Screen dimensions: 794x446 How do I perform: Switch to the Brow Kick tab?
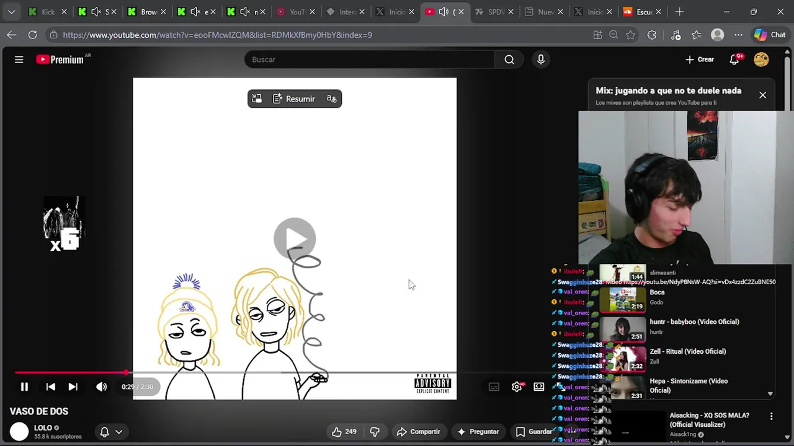(148, 12)
